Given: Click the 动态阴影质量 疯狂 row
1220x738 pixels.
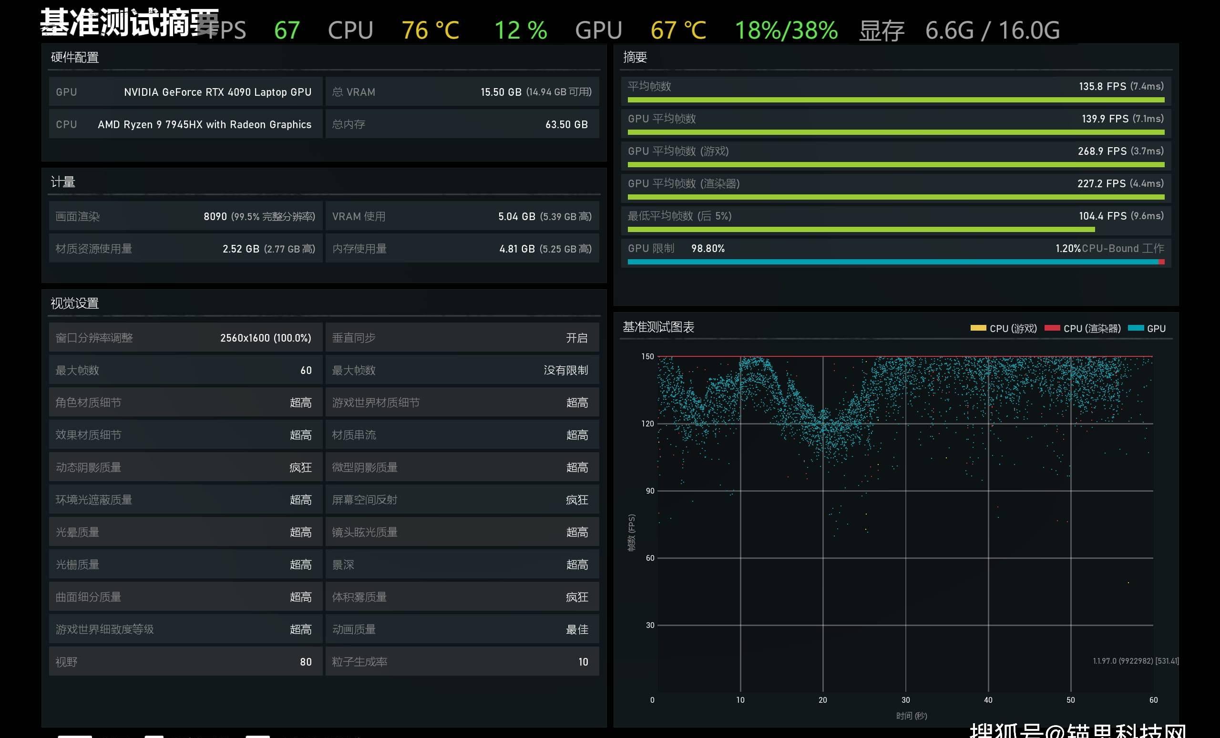Looking at the screenshot, I should coord(185,467).
